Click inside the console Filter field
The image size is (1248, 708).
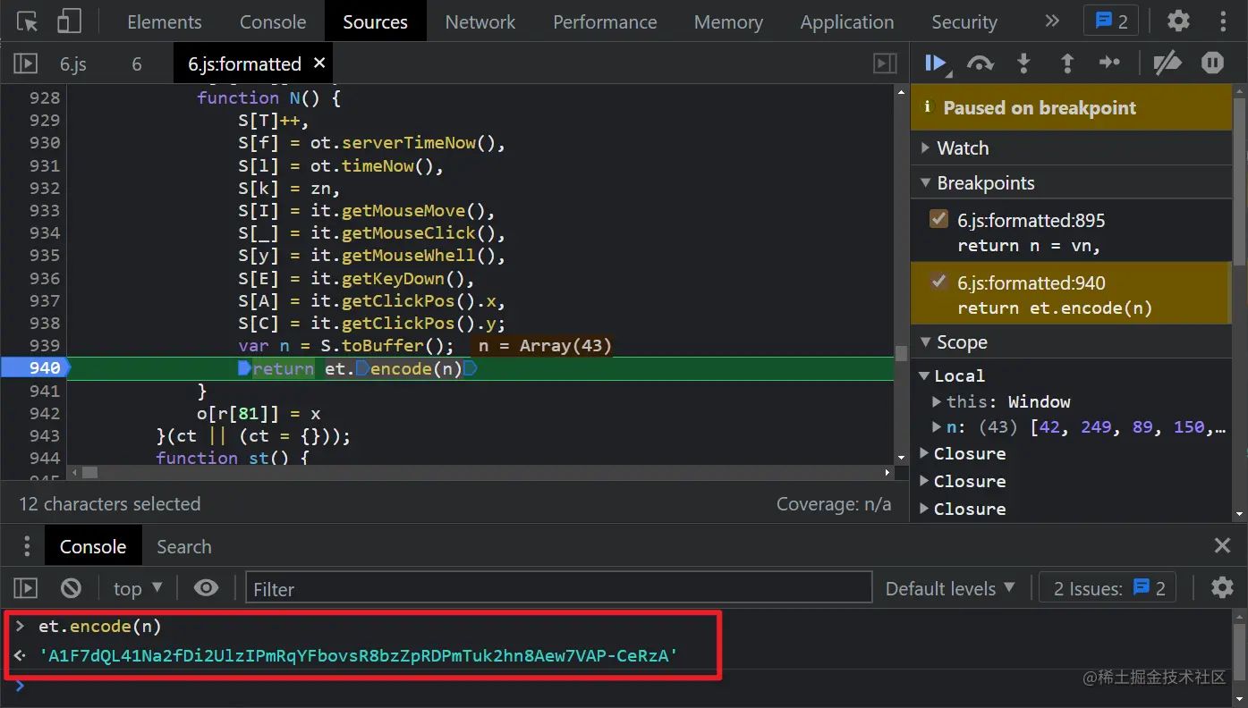pos(558,588)
